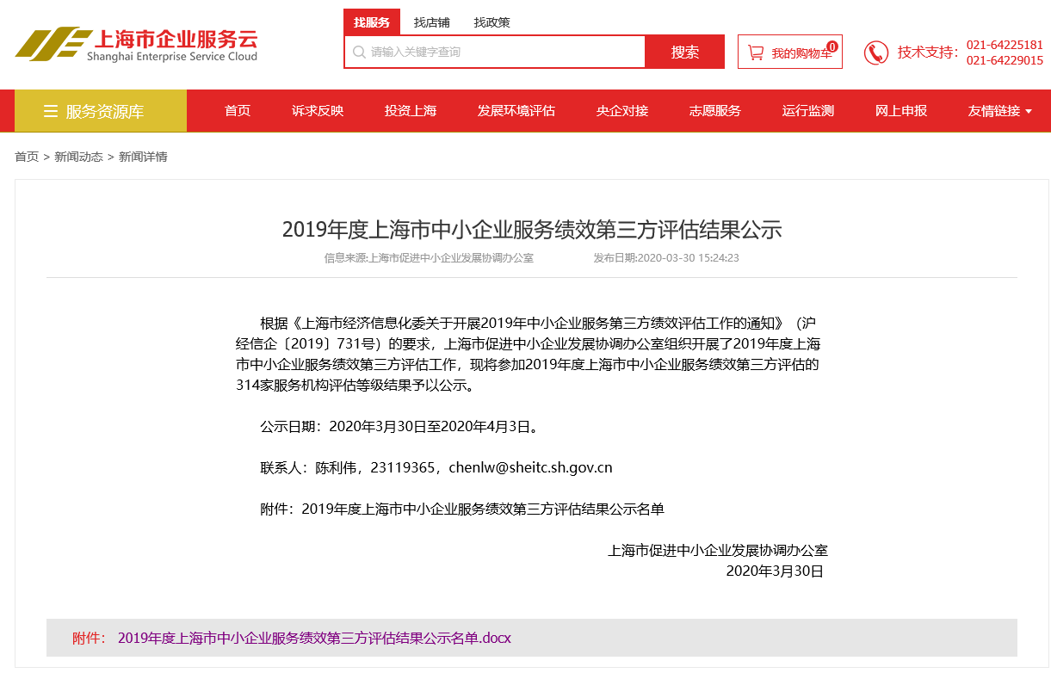
Task: Expand the 友情链接 dropdown arrow
Action: pyautogui.click(x=1029, y=111)
